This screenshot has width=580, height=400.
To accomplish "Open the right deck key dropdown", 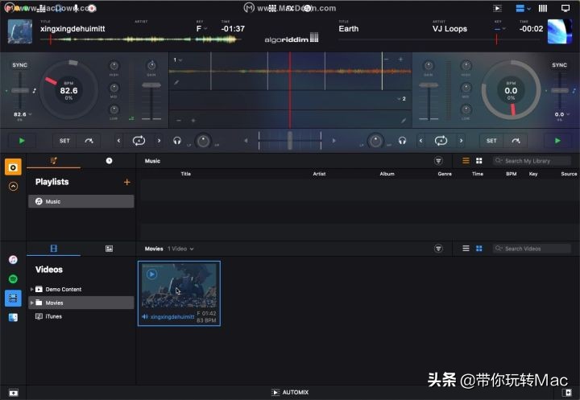I will [x=499, y=29].
